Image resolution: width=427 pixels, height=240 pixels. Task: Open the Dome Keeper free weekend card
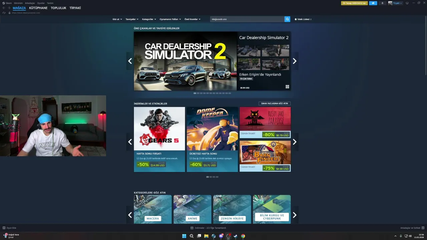point(212,139)
